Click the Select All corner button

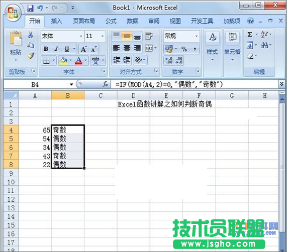click(x=11, y=95)
